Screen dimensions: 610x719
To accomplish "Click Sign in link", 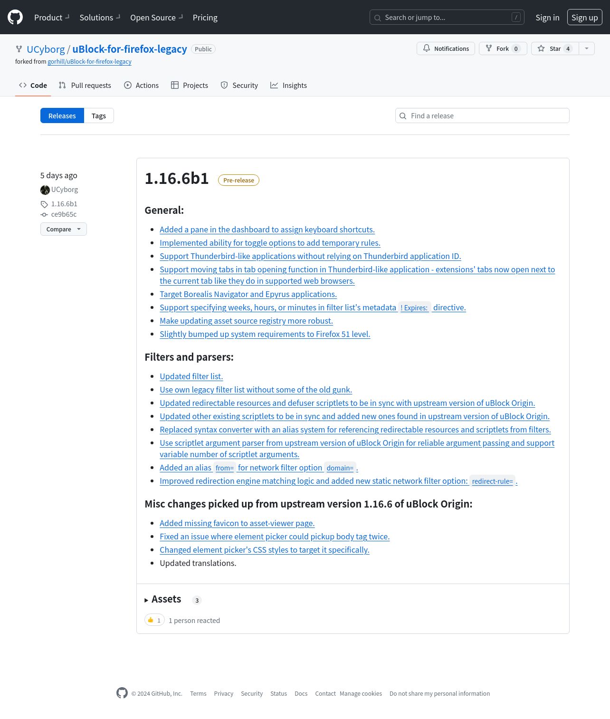I will pos(547,17).
